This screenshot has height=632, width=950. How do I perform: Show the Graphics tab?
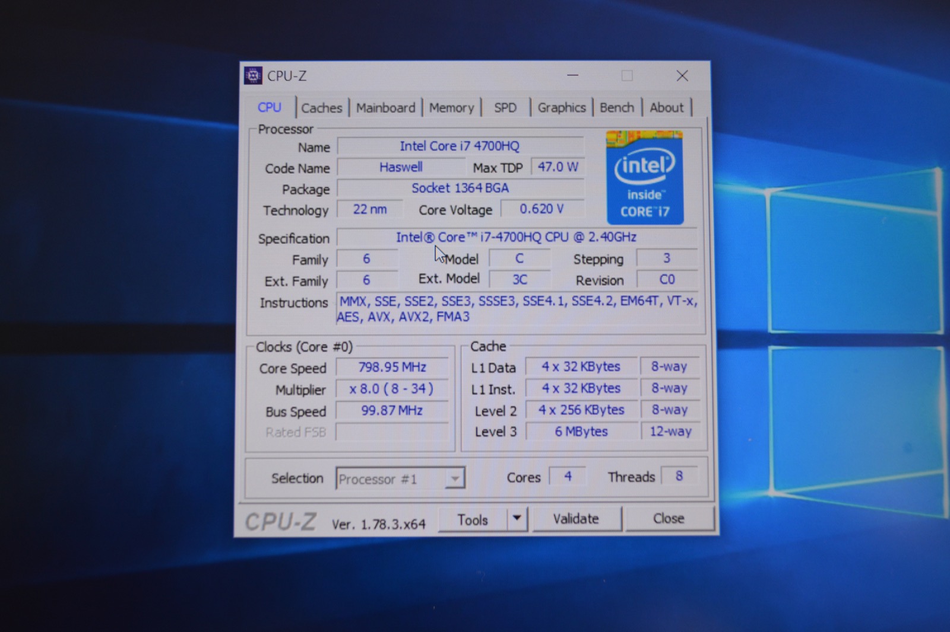point(562,107)
